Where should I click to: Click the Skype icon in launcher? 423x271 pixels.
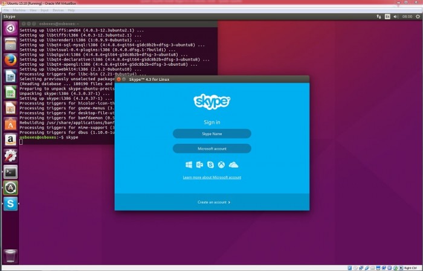click(10, 203)
